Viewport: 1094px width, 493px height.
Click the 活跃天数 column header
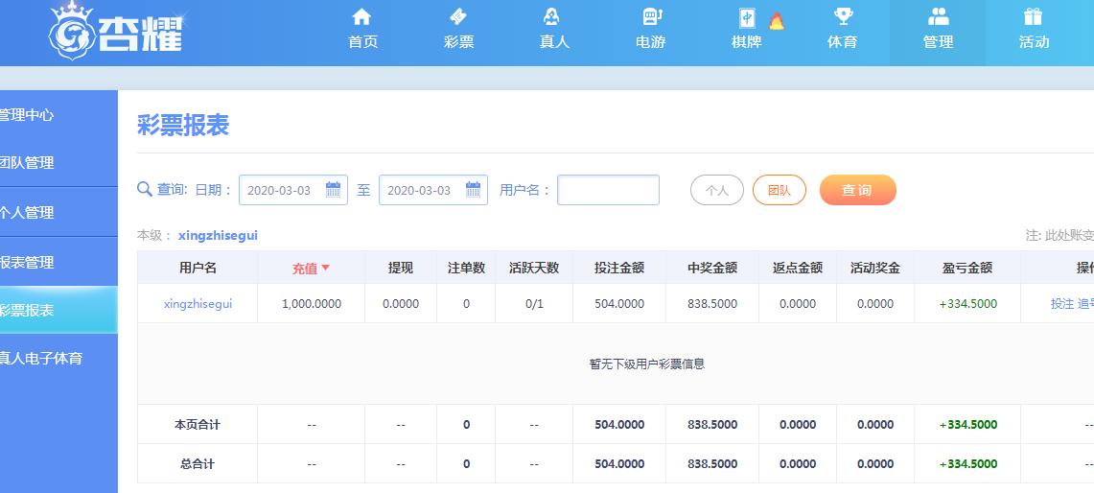534,268
